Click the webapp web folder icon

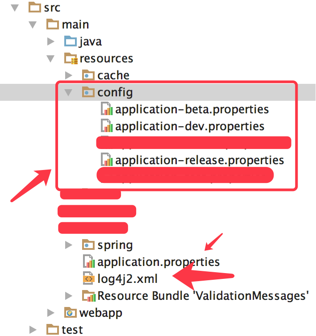pos(71,313)
